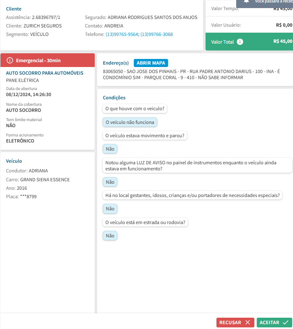Click the Endereço(s) section heading

pyautogui.click(x=116, y=63)
